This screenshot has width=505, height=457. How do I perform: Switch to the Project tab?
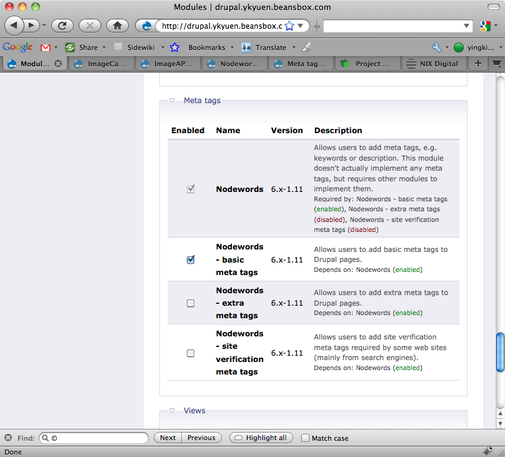(x=366, y=63)
